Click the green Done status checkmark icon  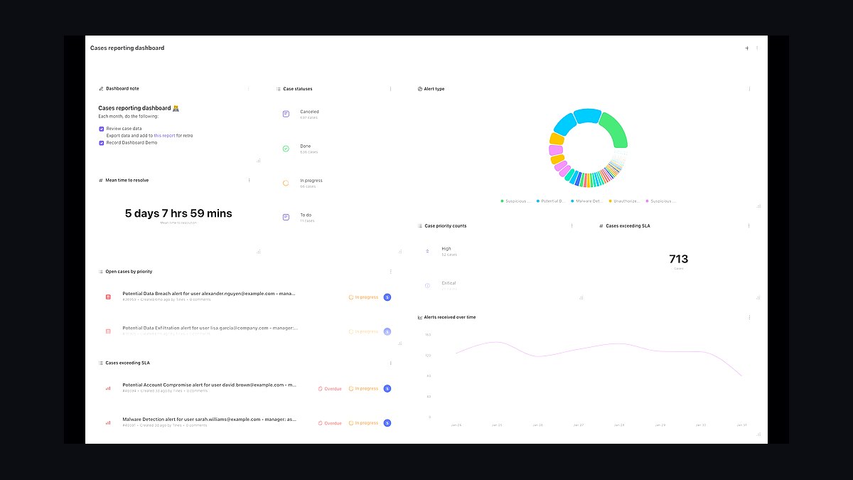tap(286, 149)
